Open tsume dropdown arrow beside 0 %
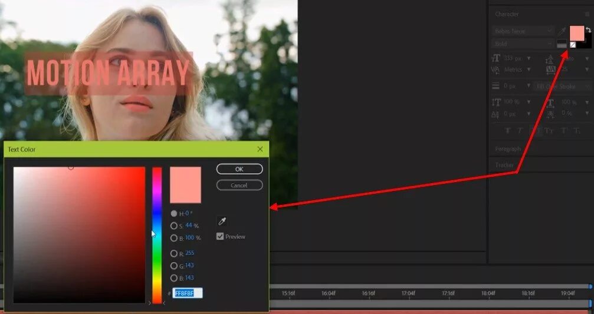 coord(587,113)
